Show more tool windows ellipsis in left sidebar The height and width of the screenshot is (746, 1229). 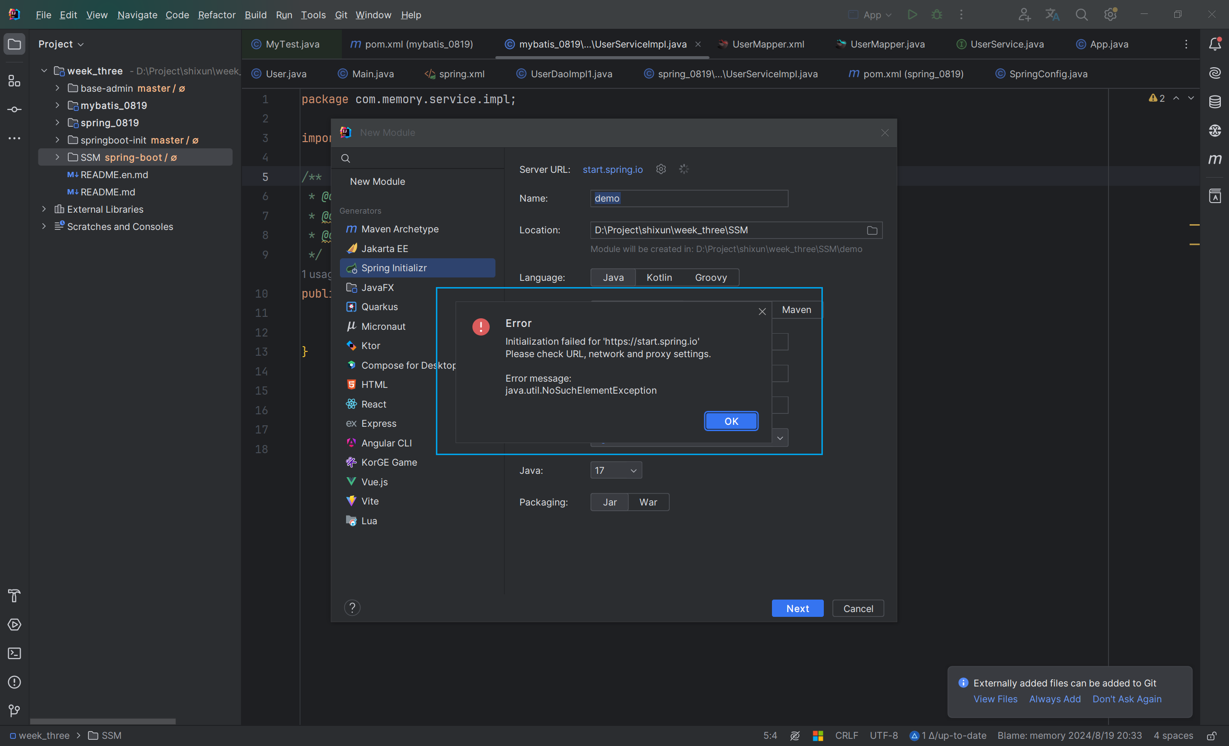tap(14, 138)
